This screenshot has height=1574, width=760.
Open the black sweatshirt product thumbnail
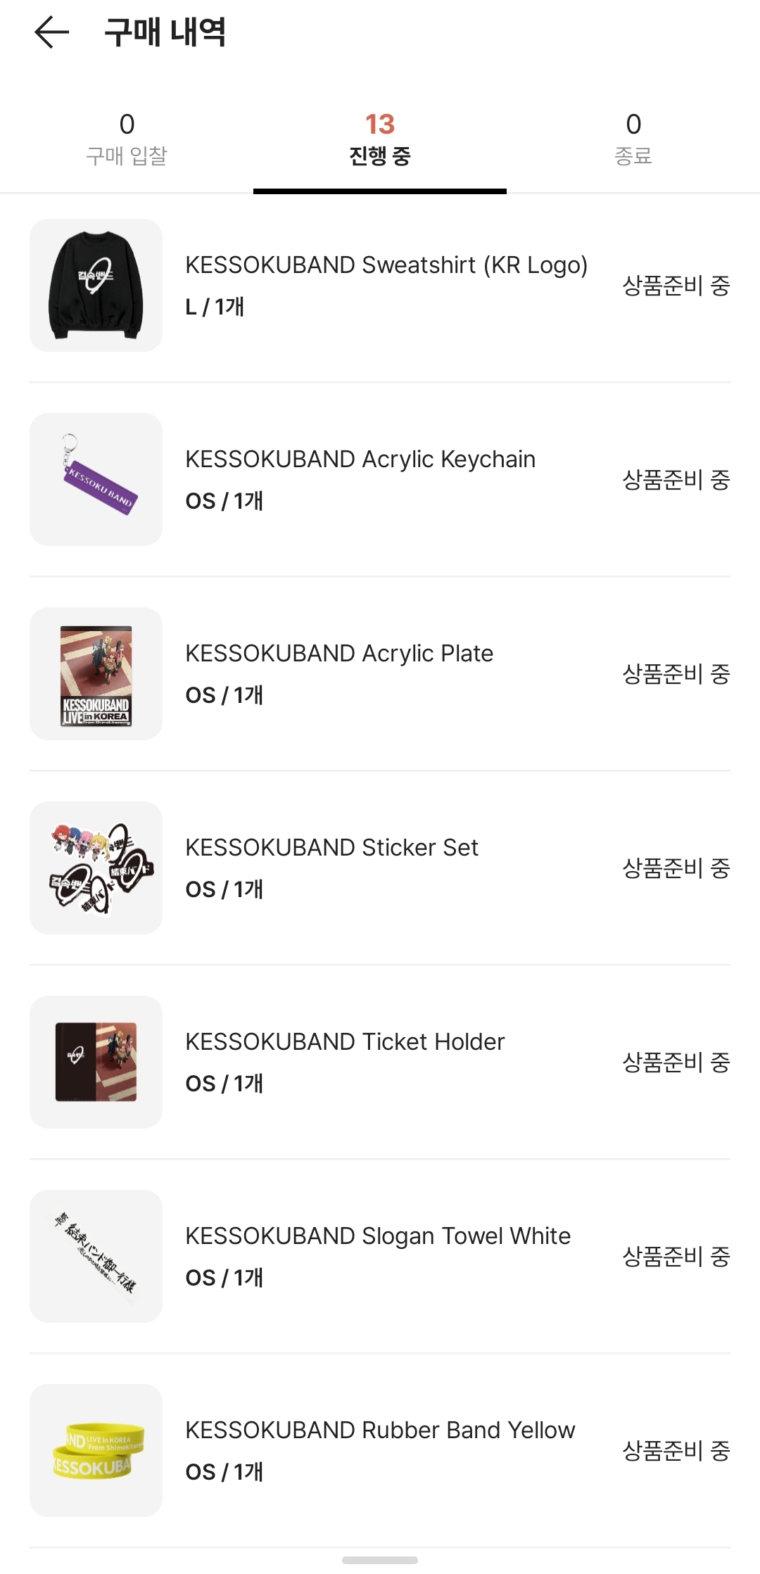pyautogui.click(x=96, y=285)
